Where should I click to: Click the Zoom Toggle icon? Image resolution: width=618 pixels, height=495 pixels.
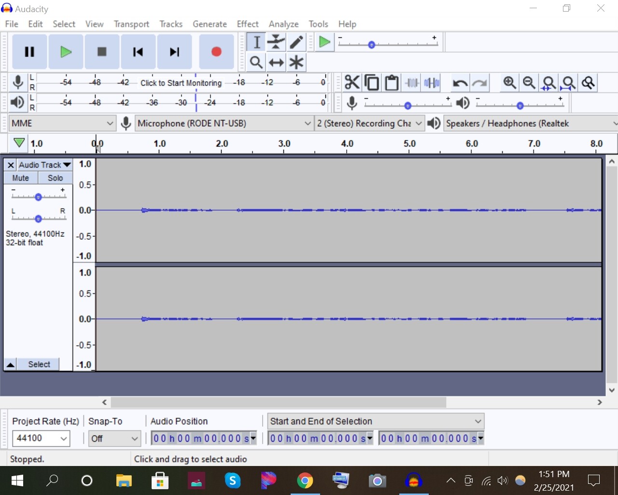[x=588, y=83]
